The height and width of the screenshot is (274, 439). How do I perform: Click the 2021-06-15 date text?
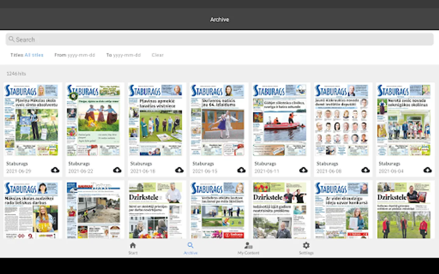(x=205, y=171)
